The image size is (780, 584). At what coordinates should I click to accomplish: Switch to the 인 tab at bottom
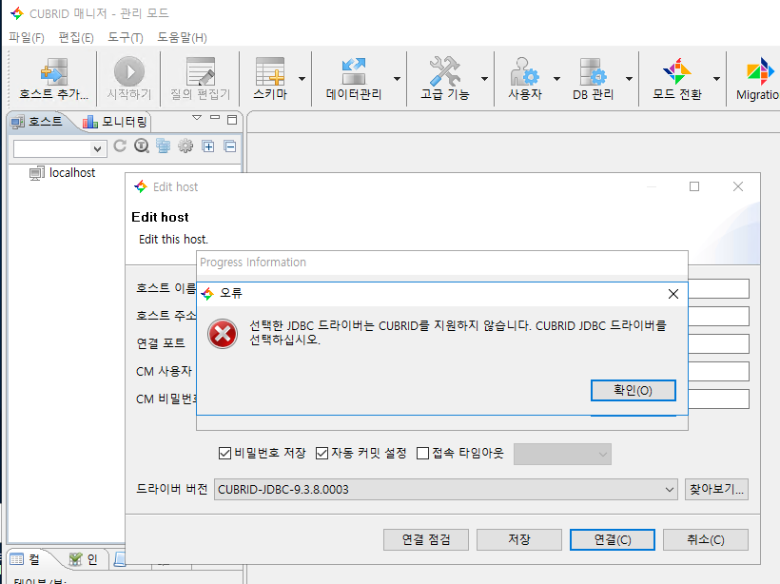tap(83, 559)
